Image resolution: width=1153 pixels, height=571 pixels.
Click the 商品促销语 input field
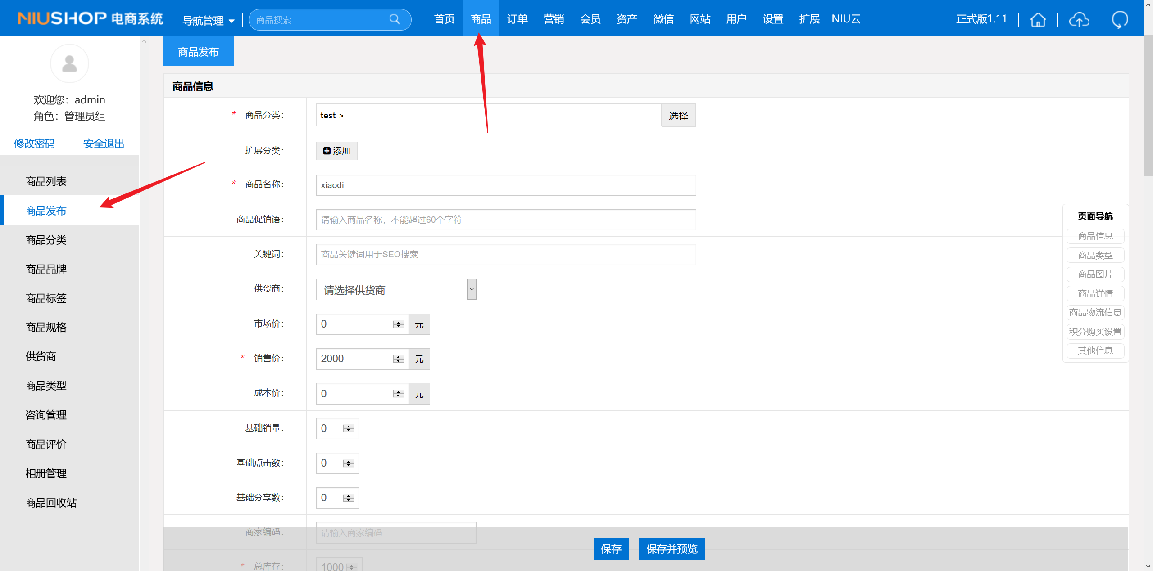[x=505, y=220]
